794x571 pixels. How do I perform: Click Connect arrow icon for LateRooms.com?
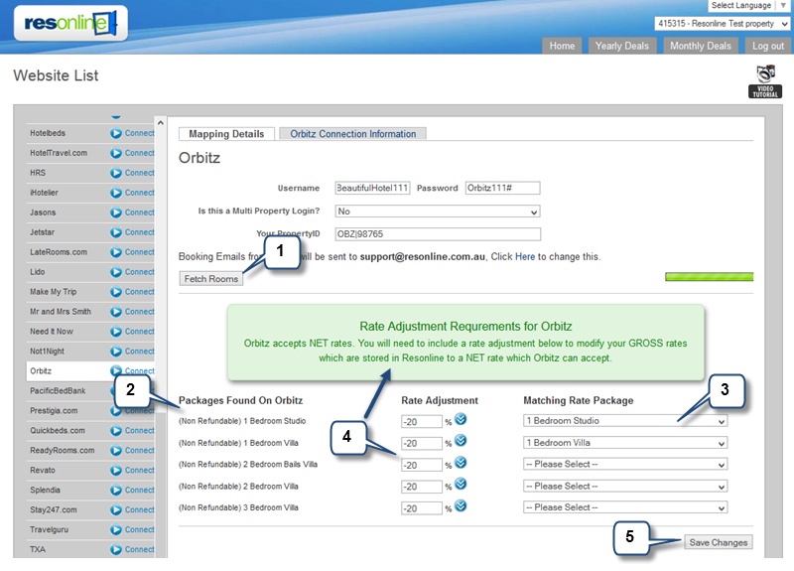click(x=116, y=252)
